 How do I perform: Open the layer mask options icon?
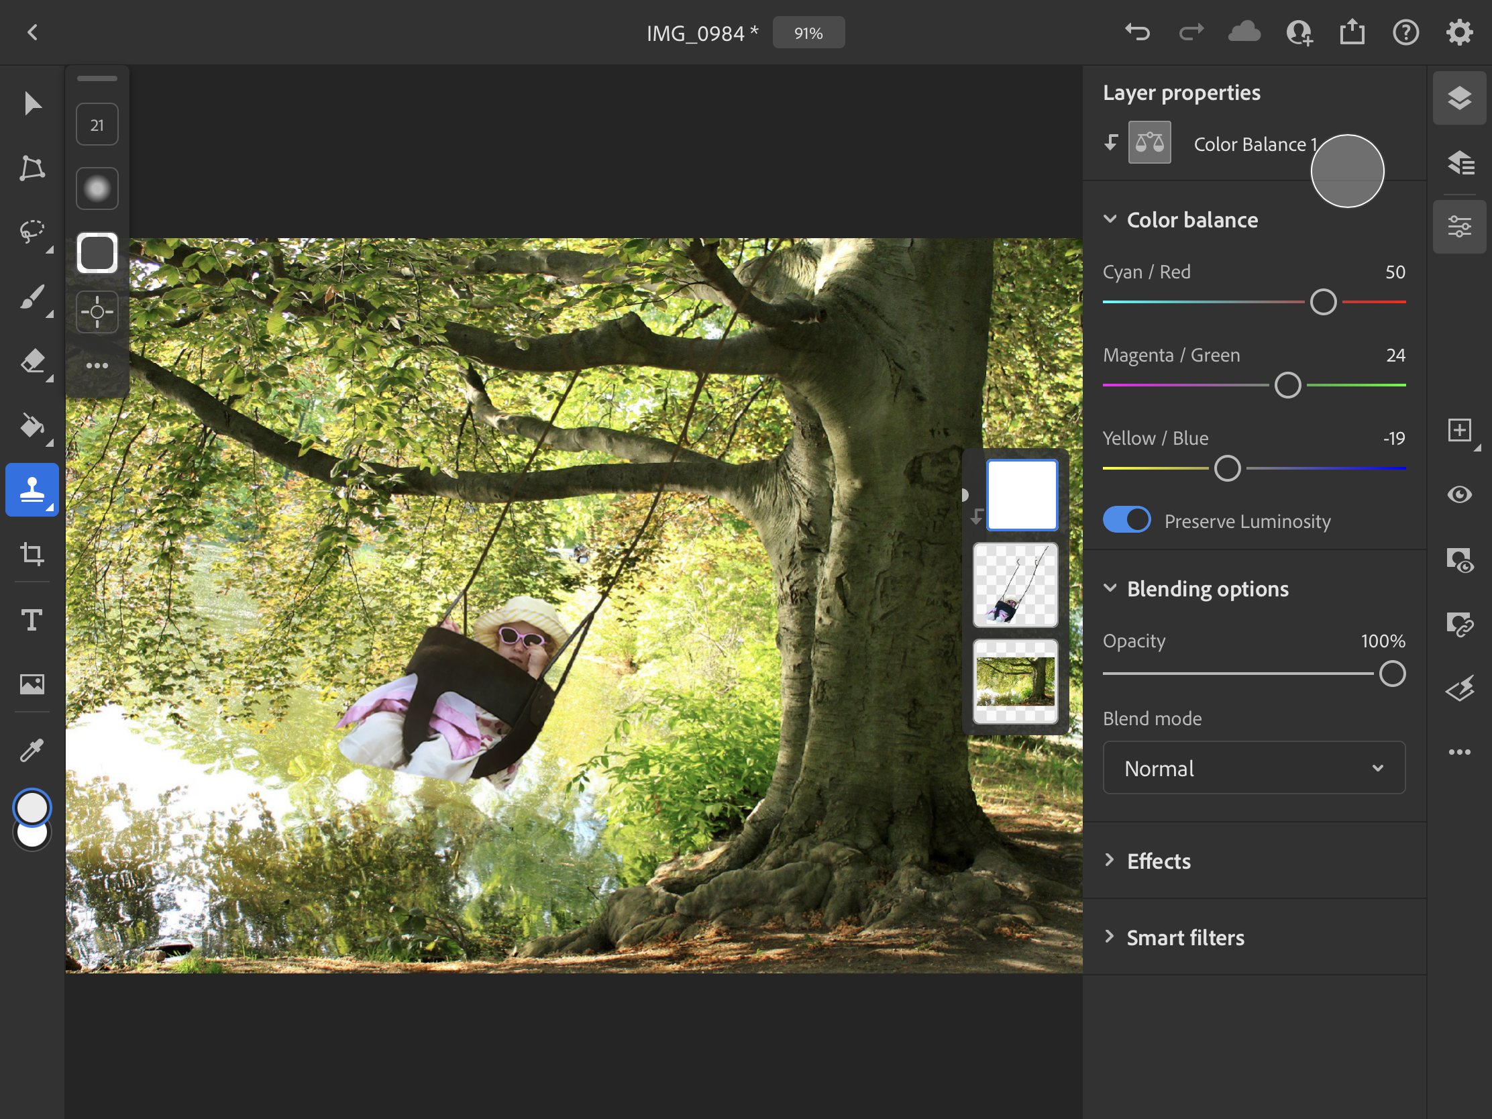1459,560
